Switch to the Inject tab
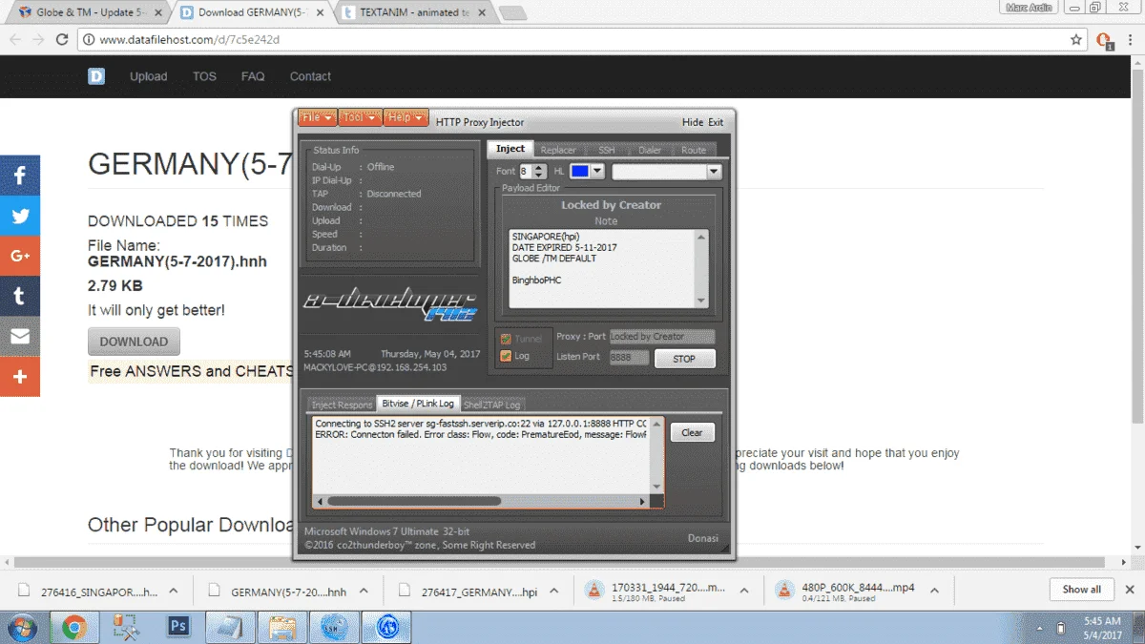 tap(510, 149)
